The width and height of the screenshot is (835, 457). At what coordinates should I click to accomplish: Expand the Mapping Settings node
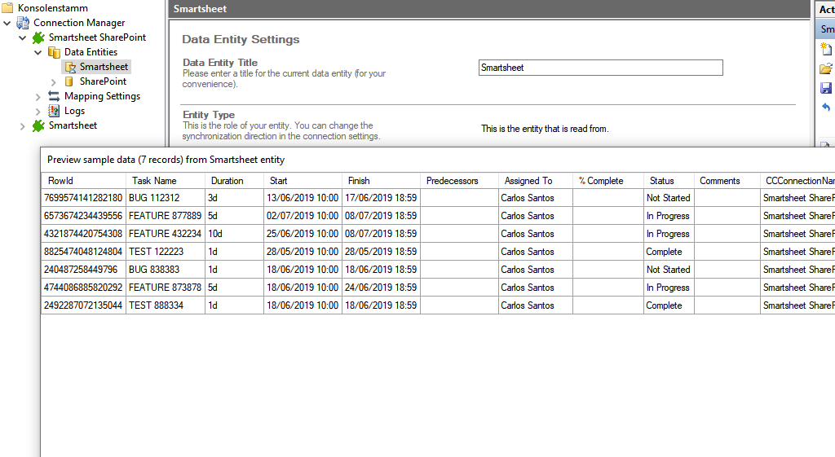pos(38,96)
